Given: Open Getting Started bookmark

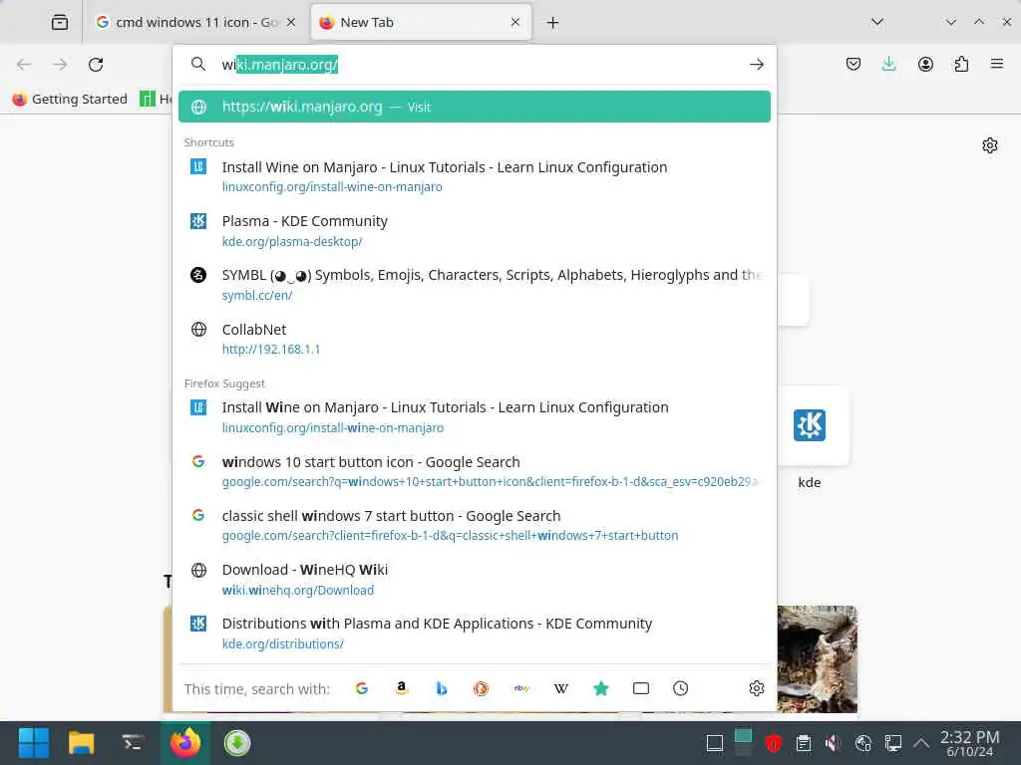Looking at the screenshot, I should (70, 99).
